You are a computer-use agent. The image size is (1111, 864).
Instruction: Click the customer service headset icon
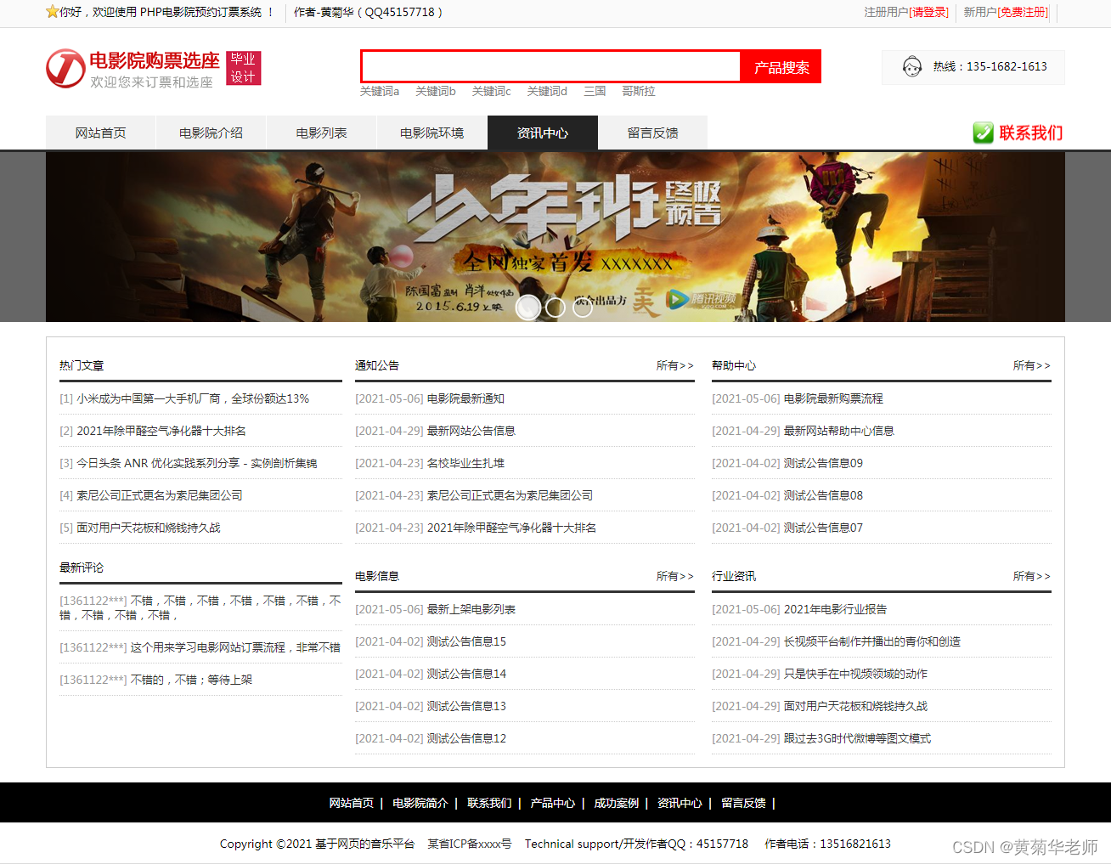[912, 66]
